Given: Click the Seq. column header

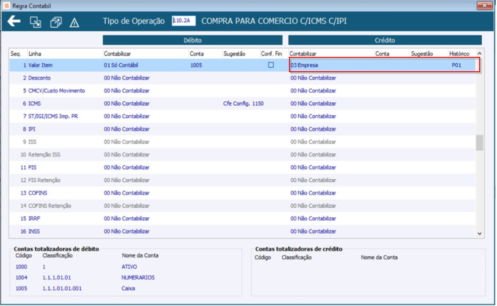Looking at the screenshot, I should point(16,54).
